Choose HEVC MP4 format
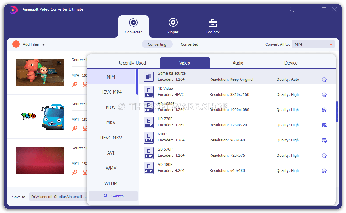The height and width of the screenshot is (213, 346). click(111, 92)
